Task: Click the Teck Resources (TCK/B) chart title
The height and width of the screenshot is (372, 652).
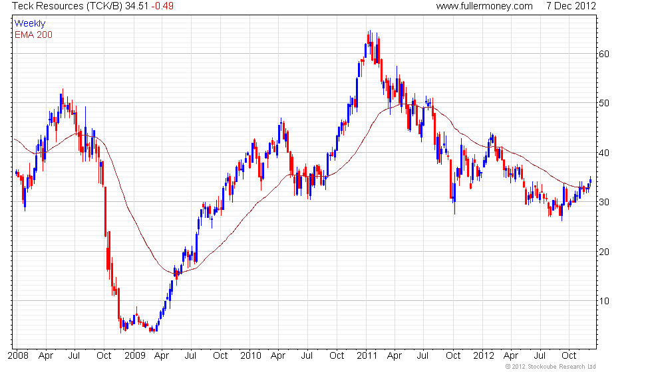Action: 67,6
